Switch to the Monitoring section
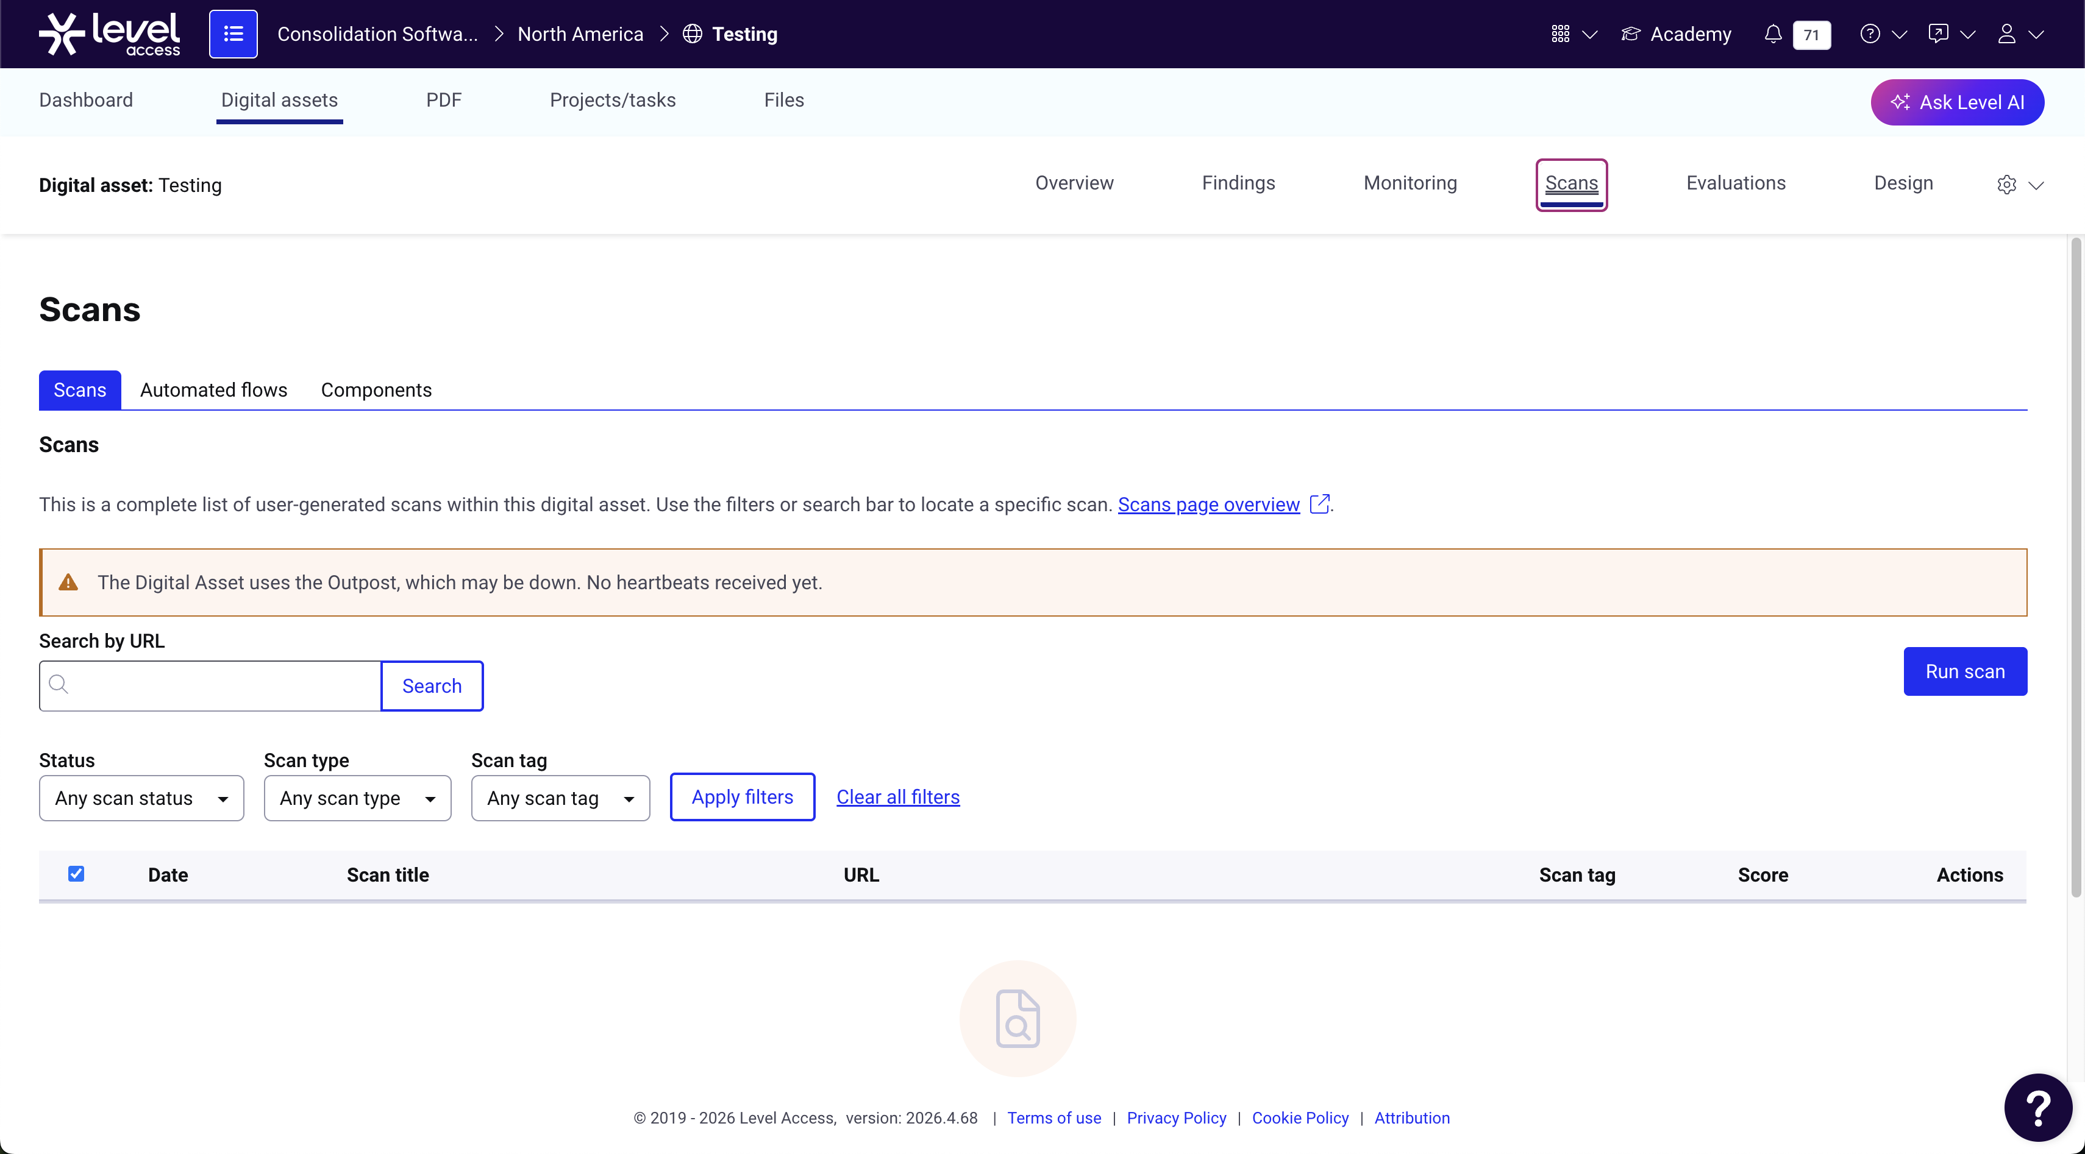This screenshot has height=1154, width=2085. 1410,183
